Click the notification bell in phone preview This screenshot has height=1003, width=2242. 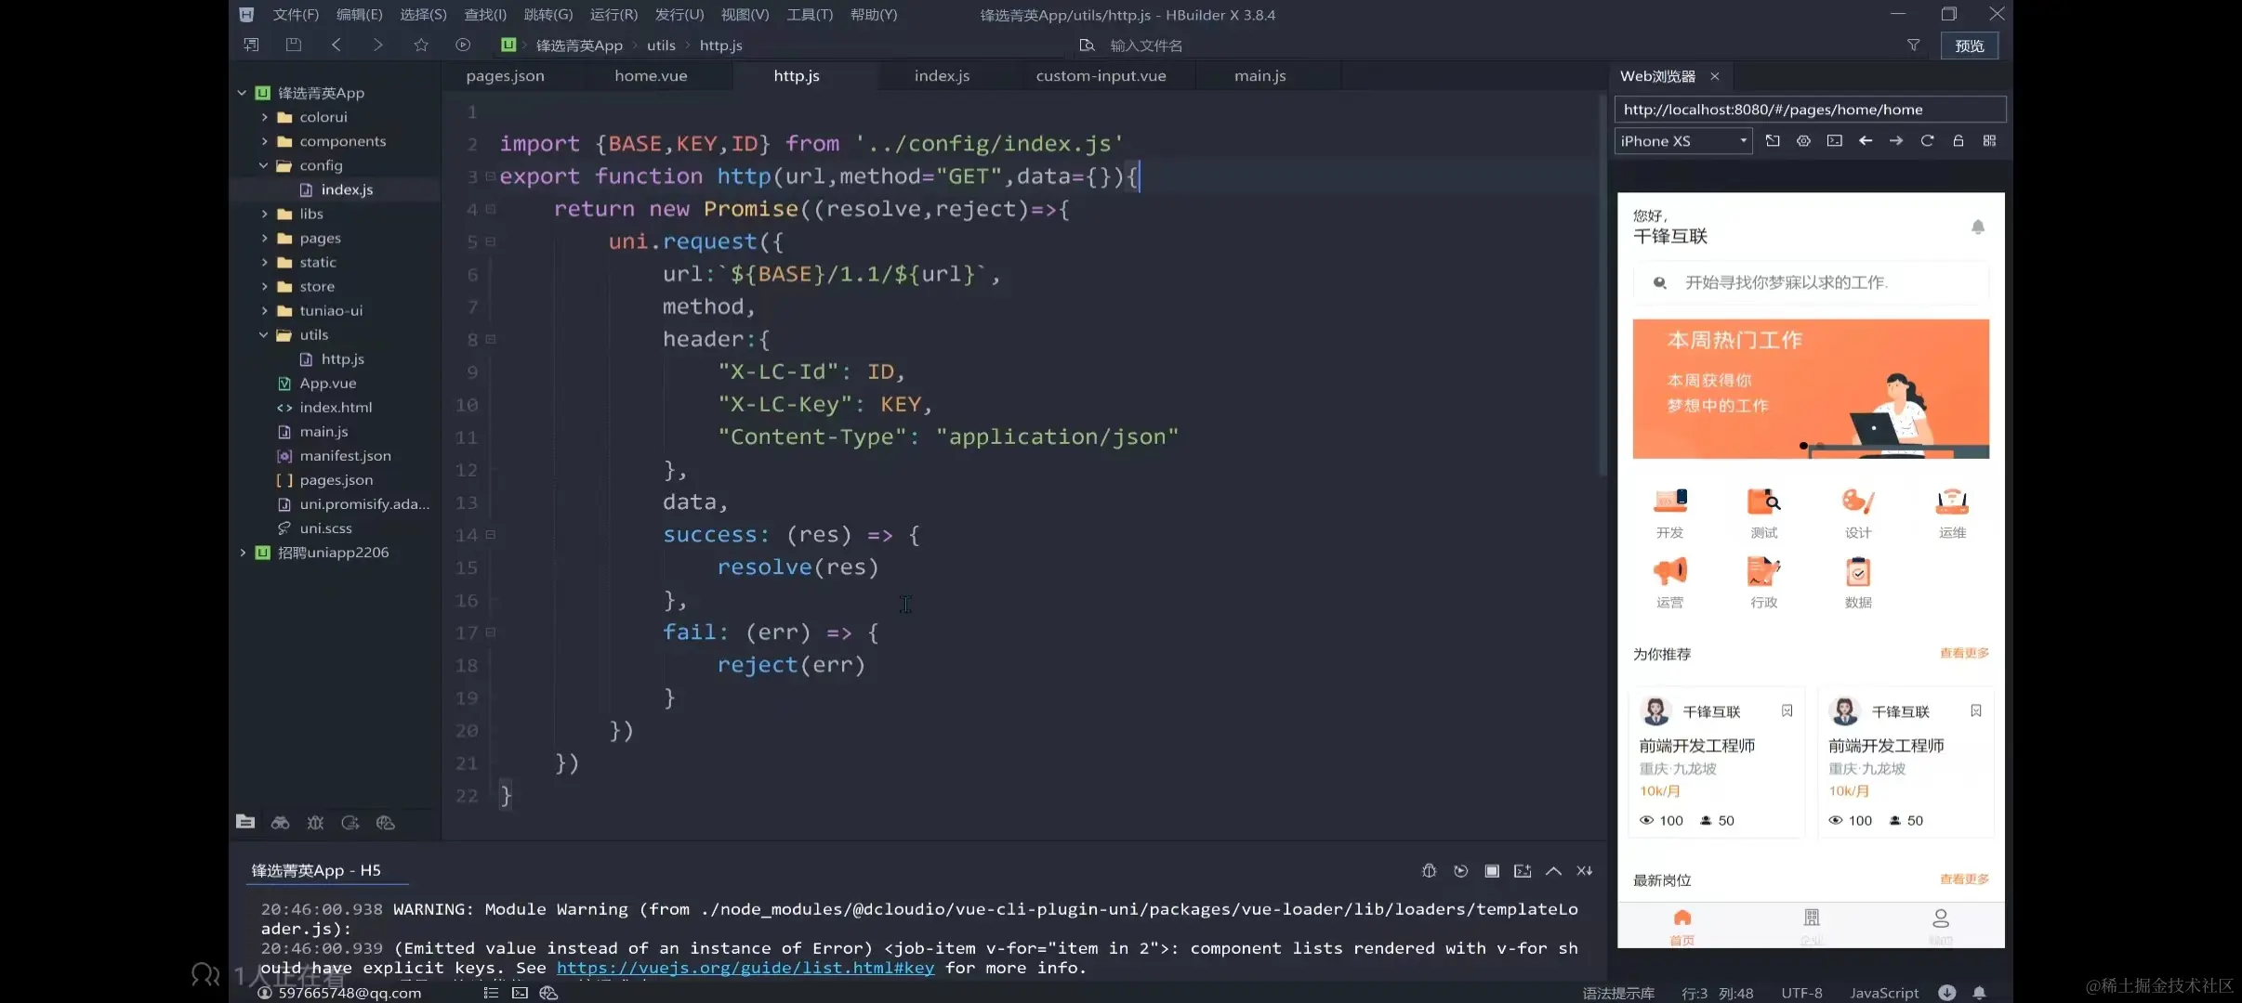point(1978,227)
